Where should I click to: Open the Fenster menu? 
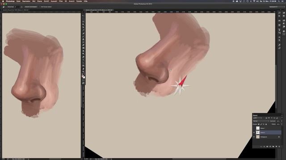pos(79,1)
